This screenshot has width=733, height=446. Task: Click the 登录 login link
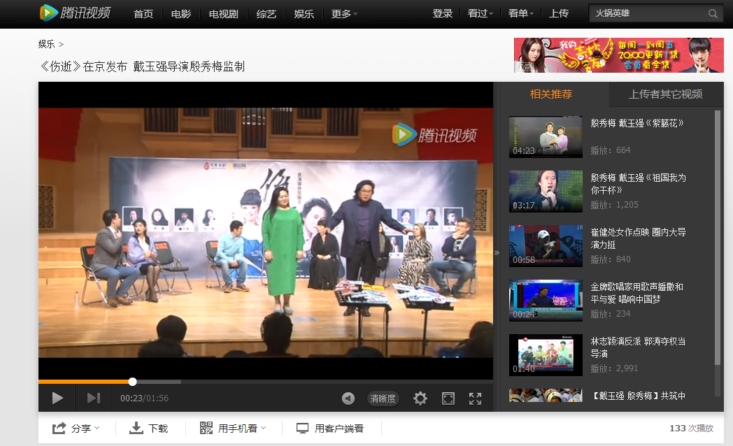443,13
